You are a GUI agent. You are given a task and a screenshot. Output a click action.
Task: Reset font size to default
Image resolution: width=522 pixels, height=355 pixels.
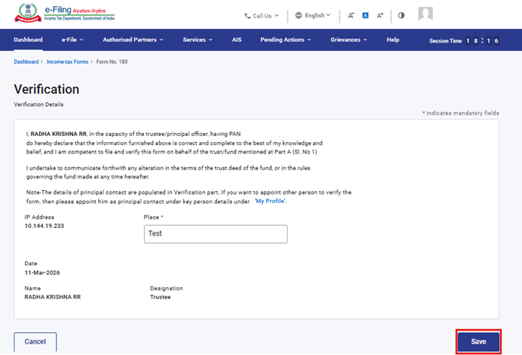click(x=365, y=15)
